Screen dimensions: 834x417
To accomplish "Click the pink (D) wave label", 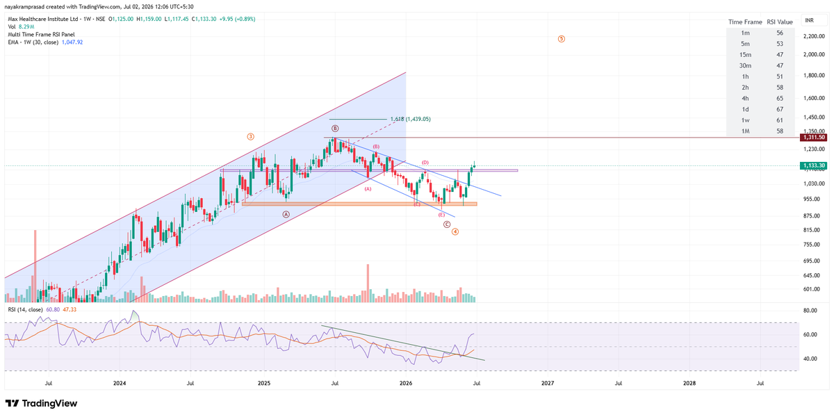I will tap(425, 162).
